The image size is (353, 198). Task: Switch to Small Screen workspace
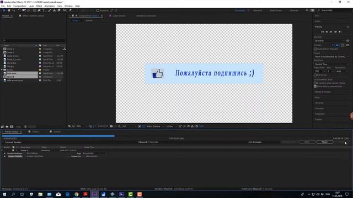[x=276, y=10]
